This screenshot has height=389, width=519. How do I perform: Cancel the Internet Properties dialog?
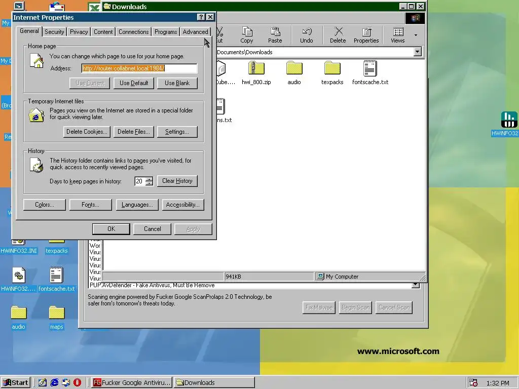coord(152,229)
